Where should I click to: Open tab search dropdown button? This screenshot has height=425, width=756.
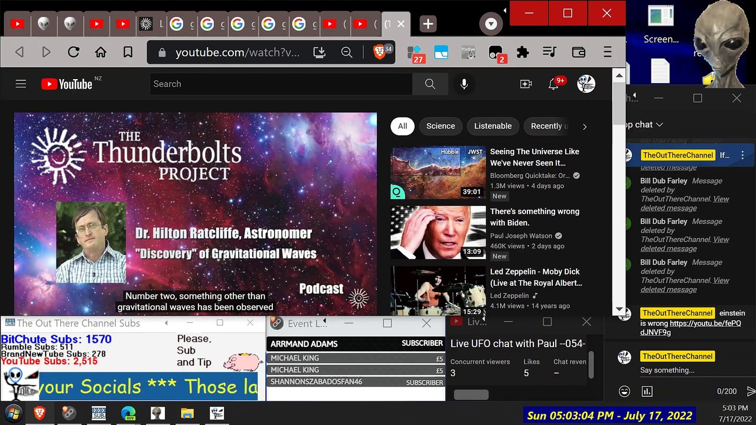coord(491,24)
